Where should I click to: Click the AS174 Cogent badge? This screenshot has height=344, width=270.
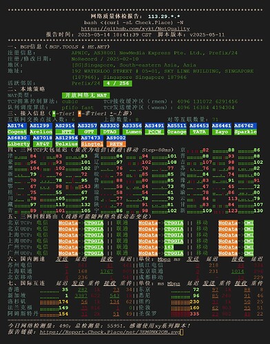point(17,129)
